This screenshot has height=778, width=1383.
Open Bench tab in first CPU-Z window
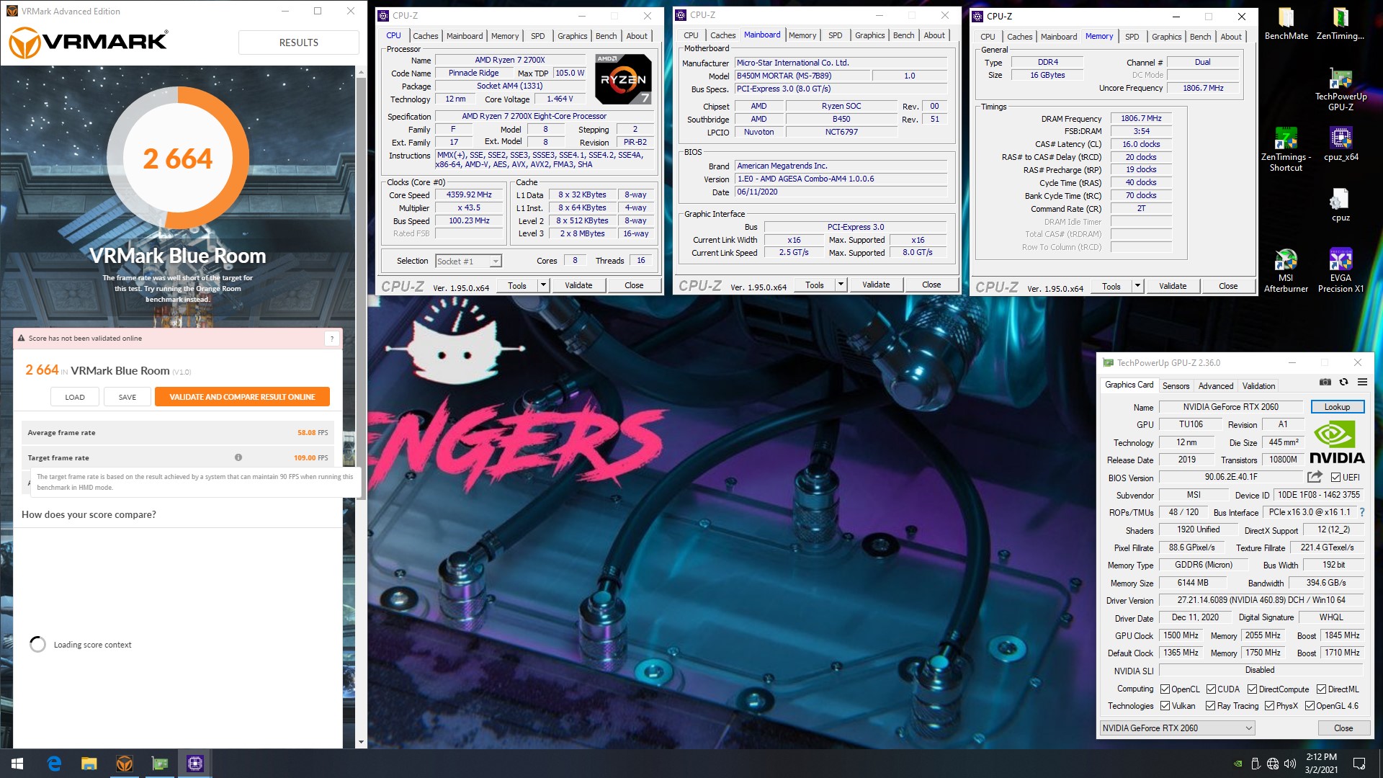click(x=606, y=36)
